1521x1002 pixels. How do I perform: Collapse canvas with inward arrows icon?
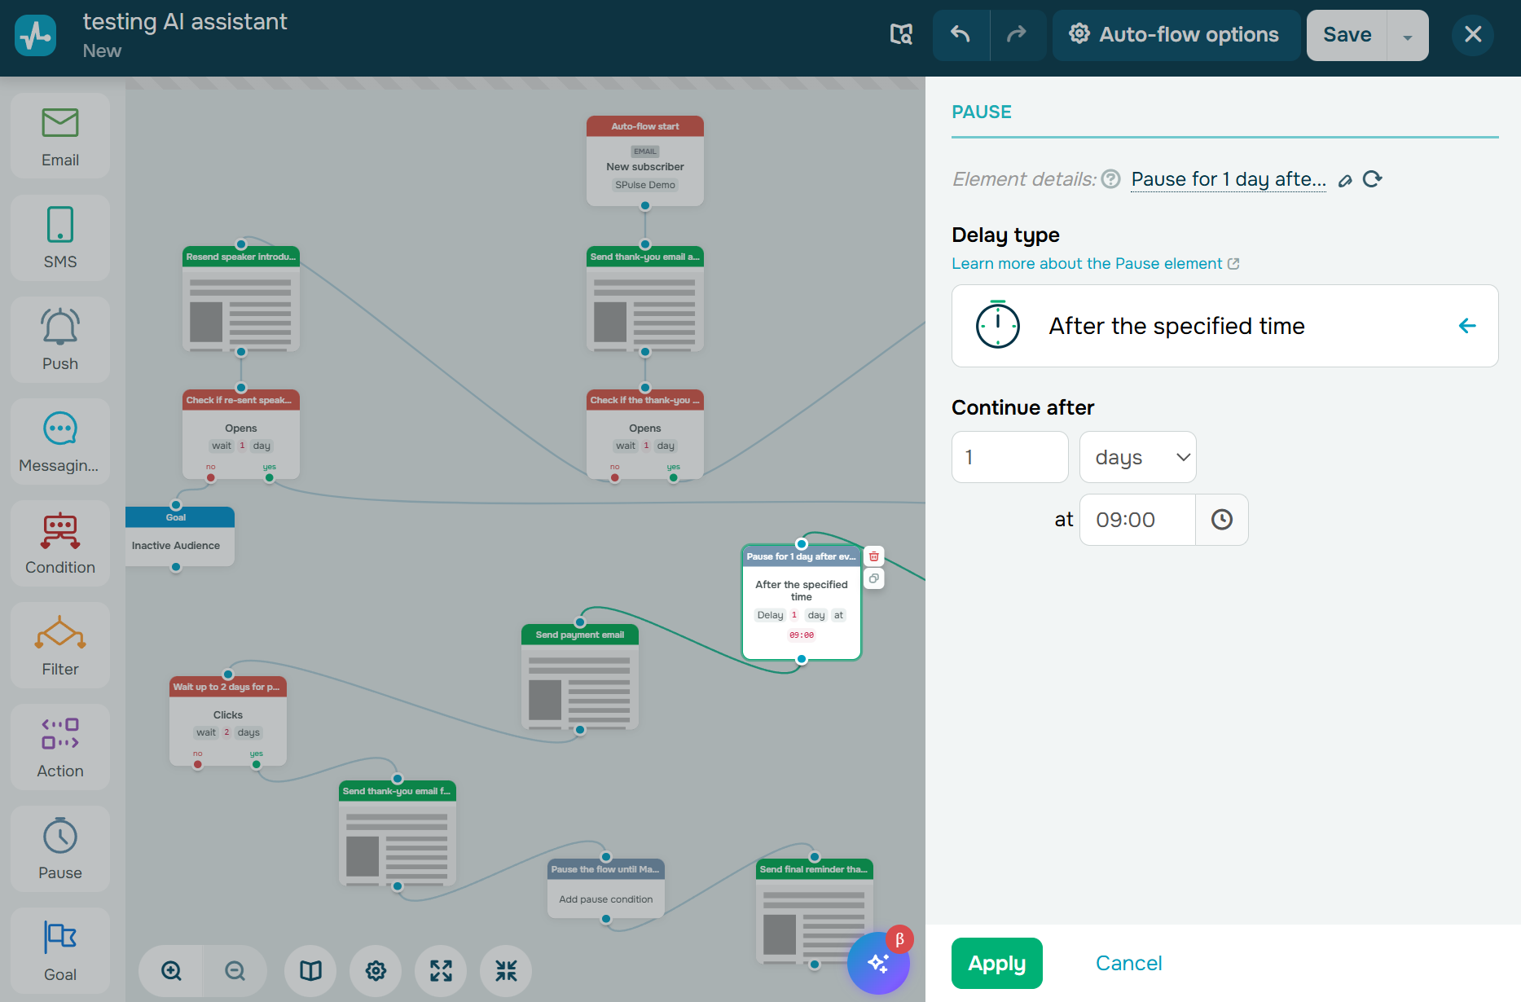click(506, 971)
